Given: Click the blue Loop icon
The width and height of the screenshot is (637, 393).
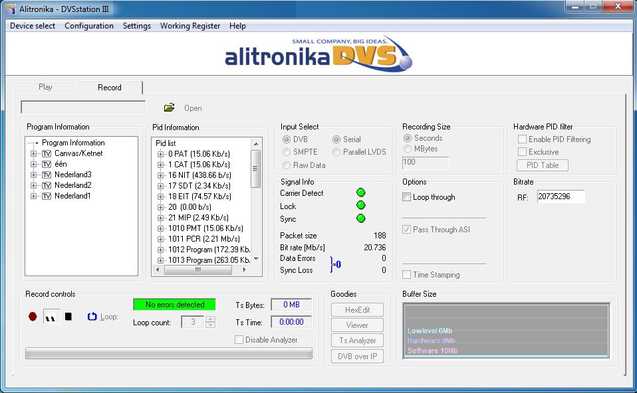Looking at the screenshot, I should point(92,317).
